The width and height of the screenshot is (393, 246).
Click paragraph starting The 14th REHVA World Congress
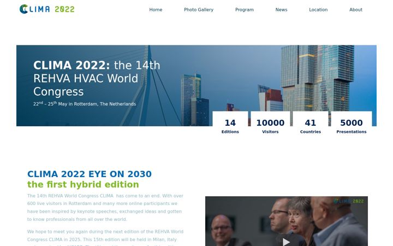[x=105, y=207]
